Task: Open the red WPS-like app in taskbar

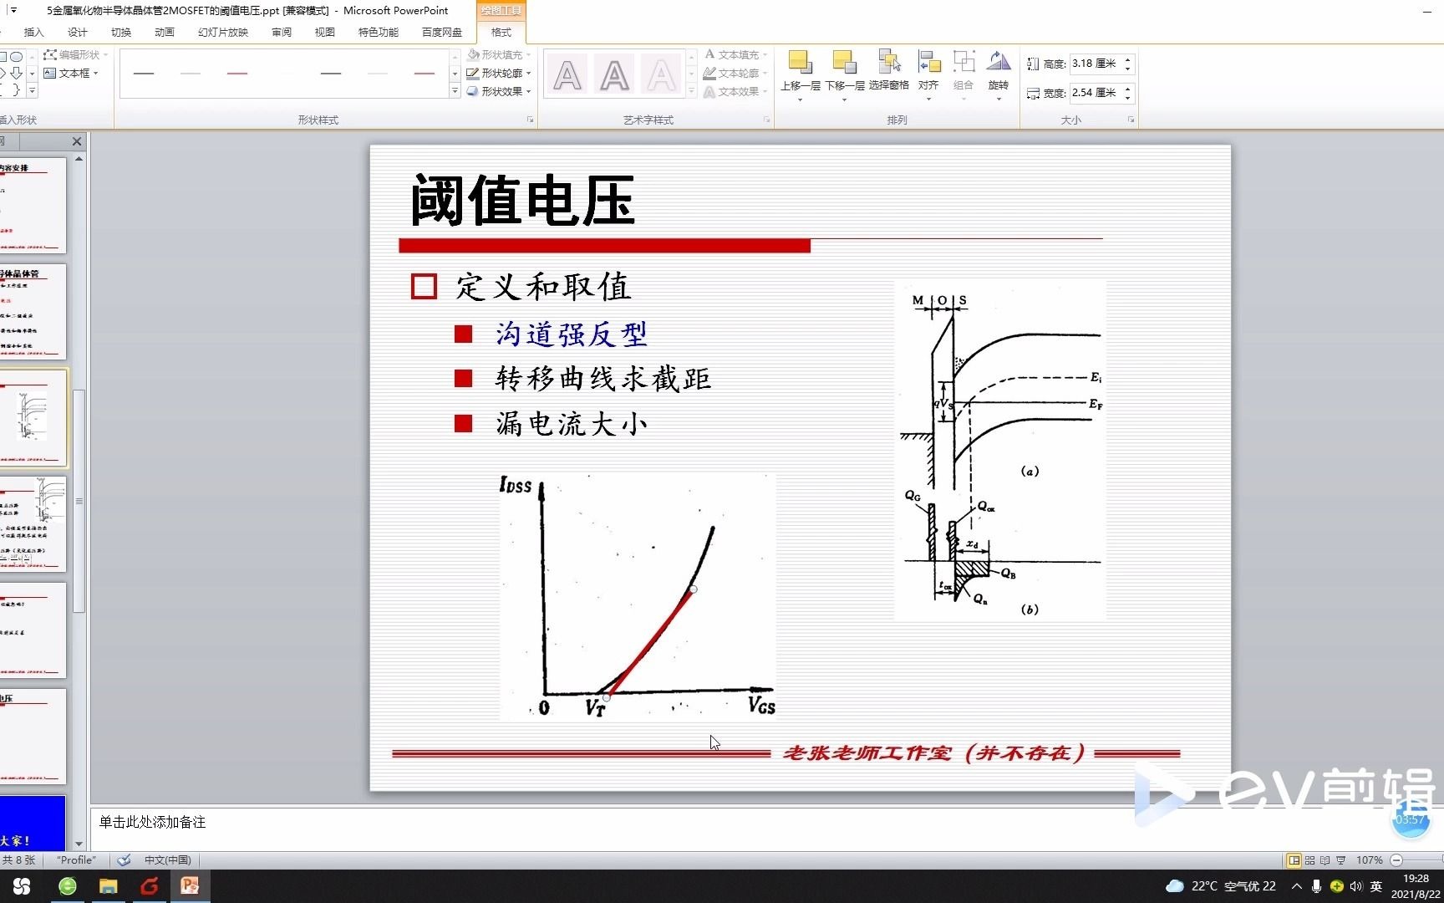Action: coord(150,886)
